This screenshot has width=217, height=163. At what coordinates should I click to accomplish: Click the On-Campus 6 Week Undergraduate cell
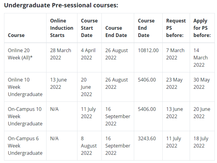coord(25,146)
